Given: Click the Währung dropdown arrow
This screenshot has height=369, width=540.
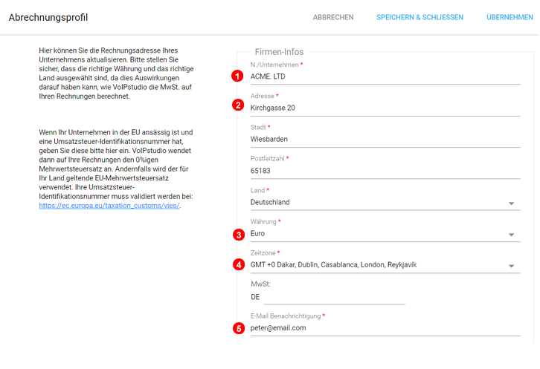Looking at the screenshot, I should pyautogui.click(x=511, y=235).
